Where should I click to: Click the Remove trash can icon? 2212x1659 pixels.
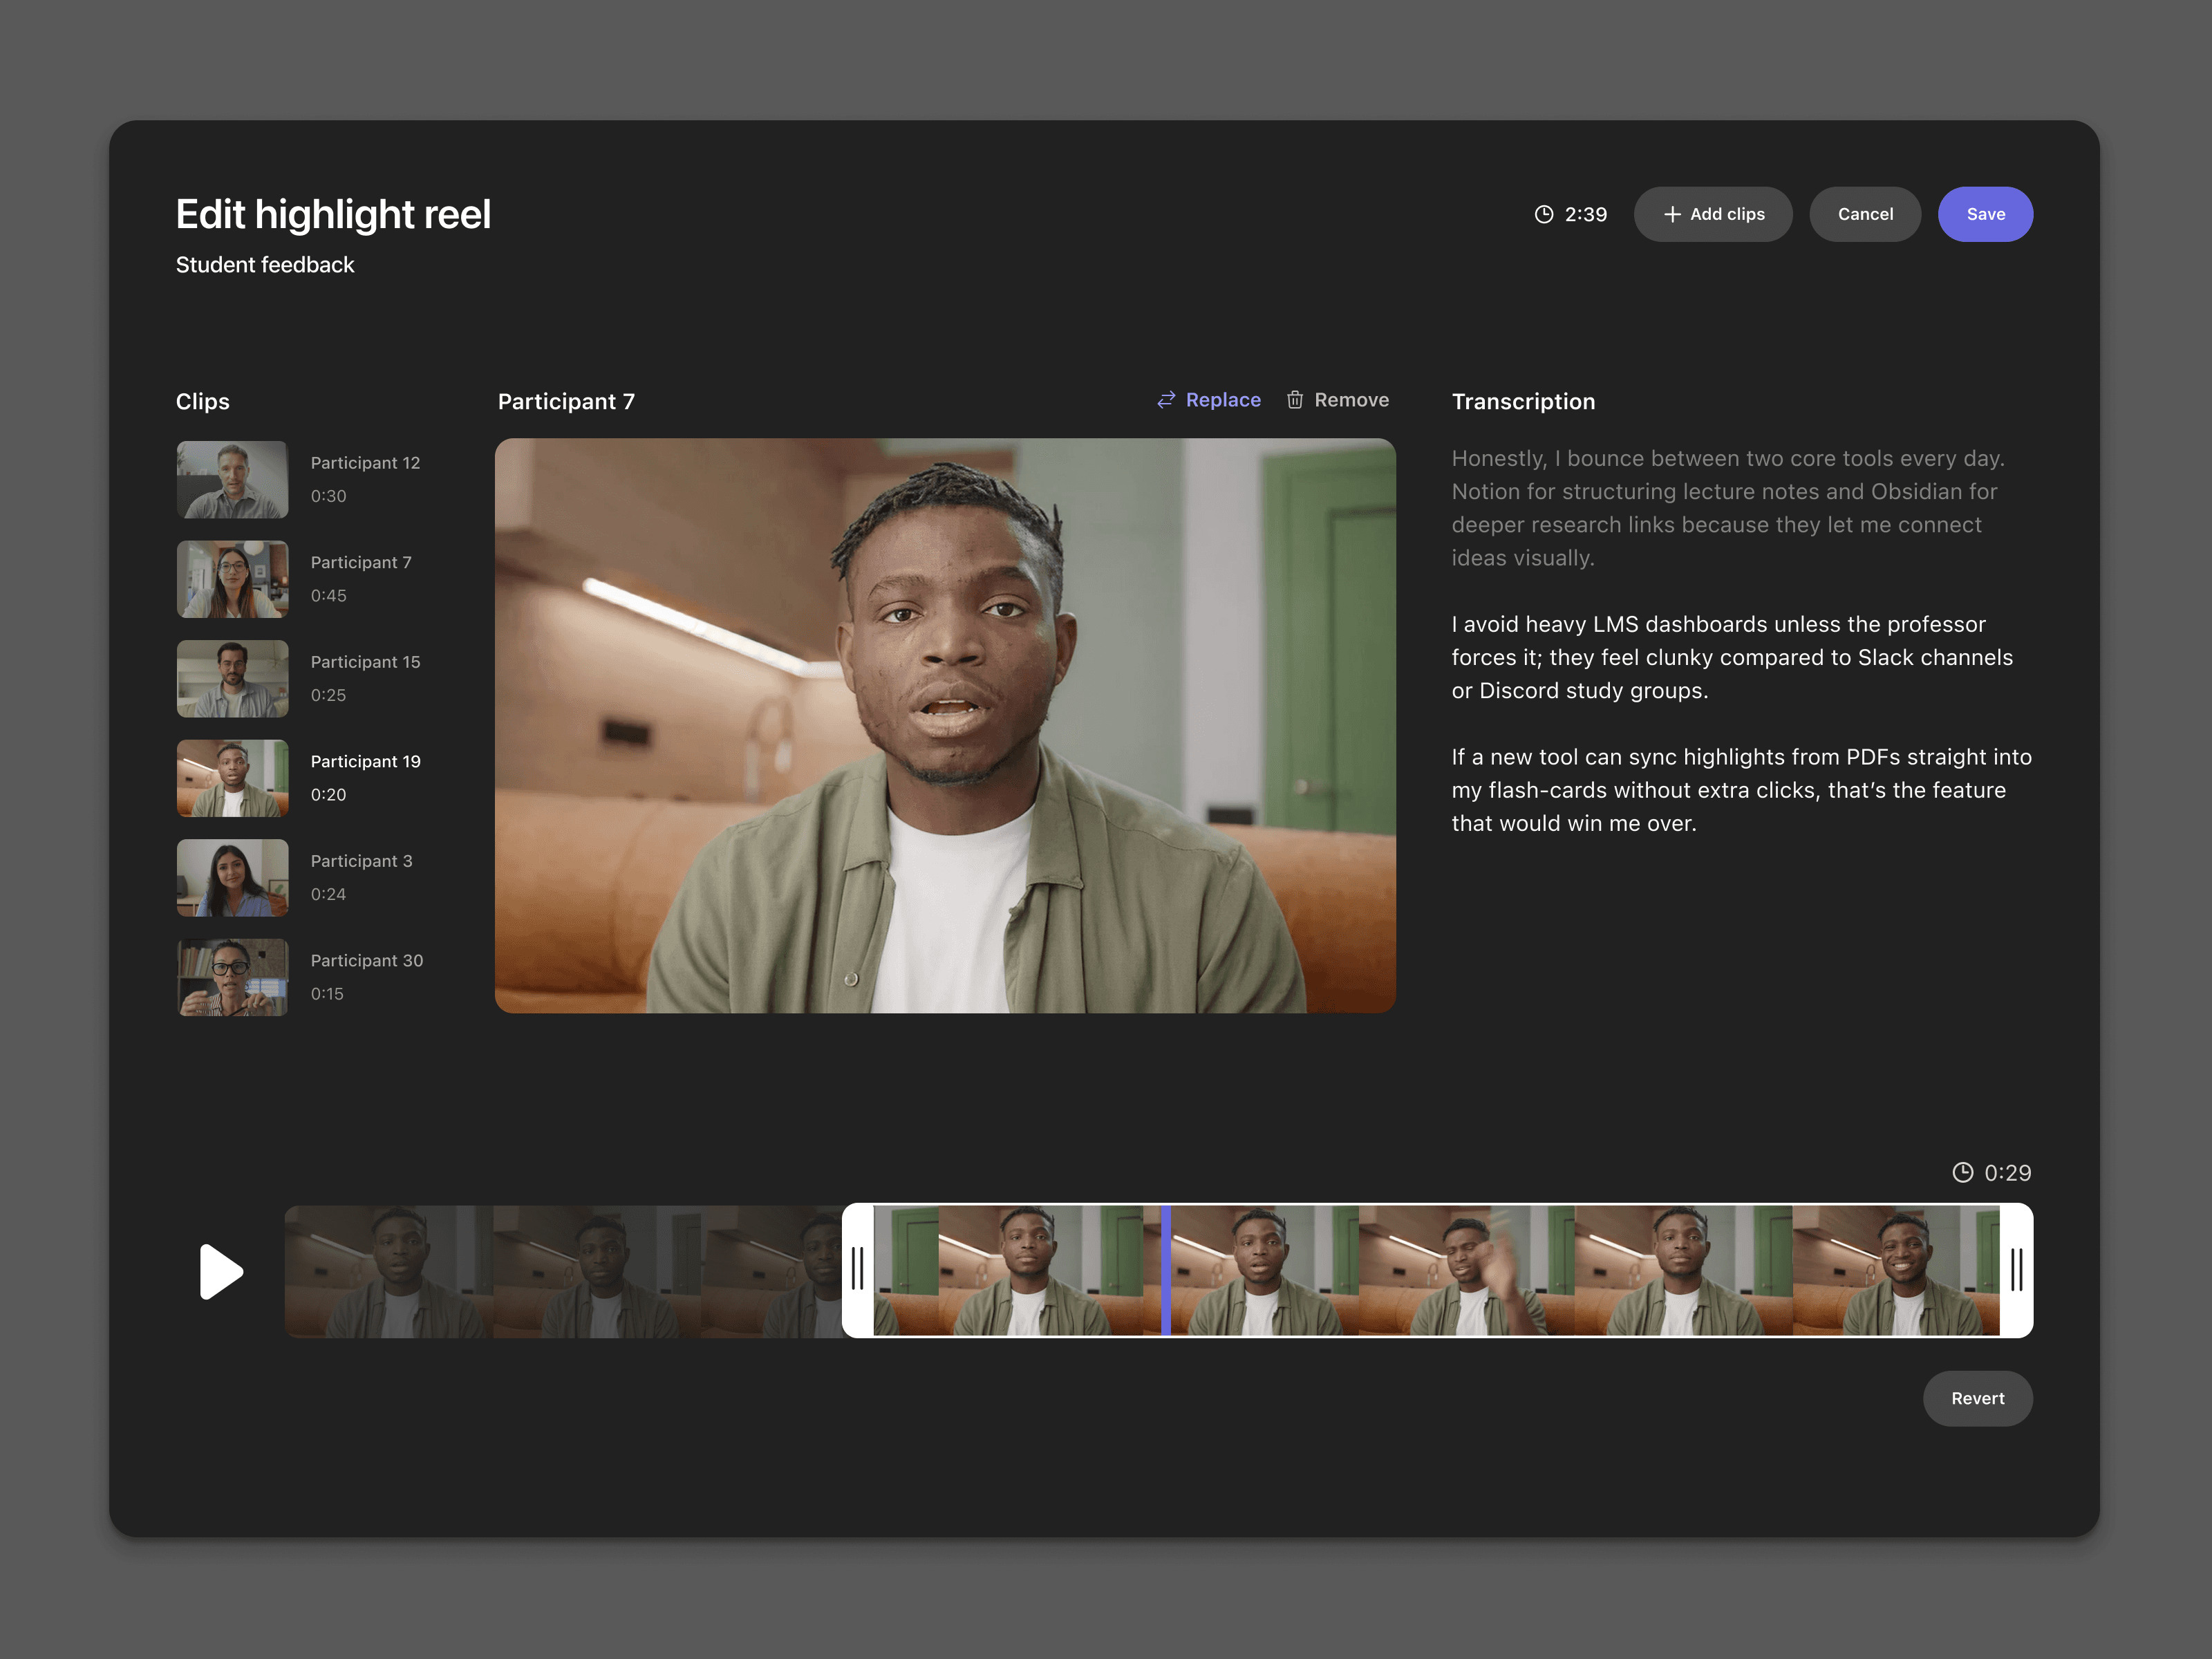pyautogui.click(x=1294, y=400)
